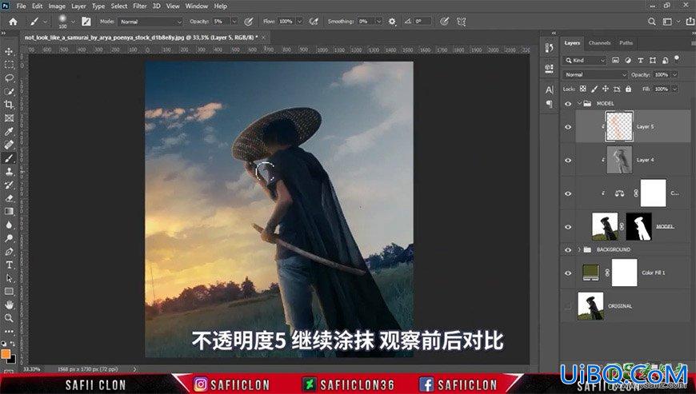Viewport: 696px width, 394px height.
Task: Select the Spot Healing Brush tool
Action: click(x=9, y=145)
